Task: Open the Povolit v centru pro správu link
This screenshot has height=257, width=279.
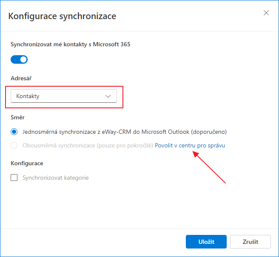Action: [x=190, y=145]
